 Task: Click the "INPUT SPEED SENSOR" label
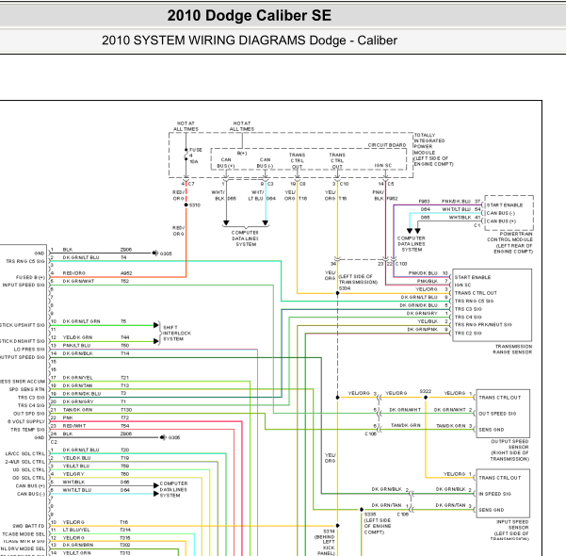click(512, 525)
